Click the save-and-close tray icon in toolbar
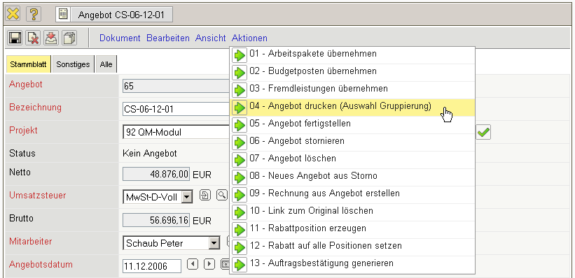The width and height of the screenshot is (575, 278). 51,38
